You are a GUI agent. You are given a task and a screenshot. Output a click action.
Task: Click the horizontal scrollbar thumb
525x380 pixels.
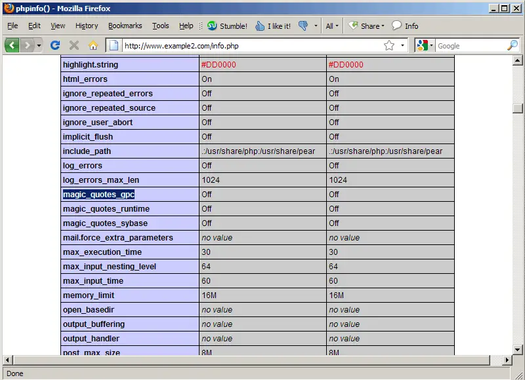pyautogui.click(x=251, y=360)
